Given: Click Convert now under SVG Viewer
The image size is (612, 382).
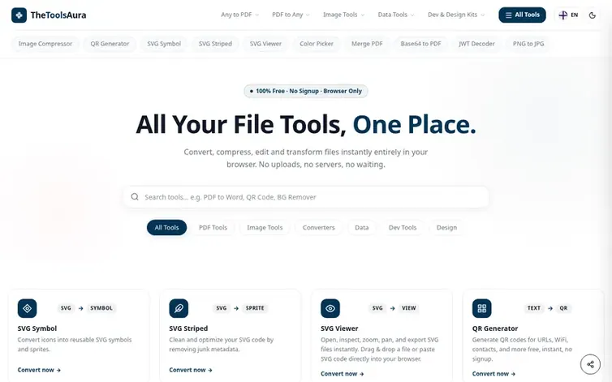Looking at the screenshot, I should pos(342,374).
